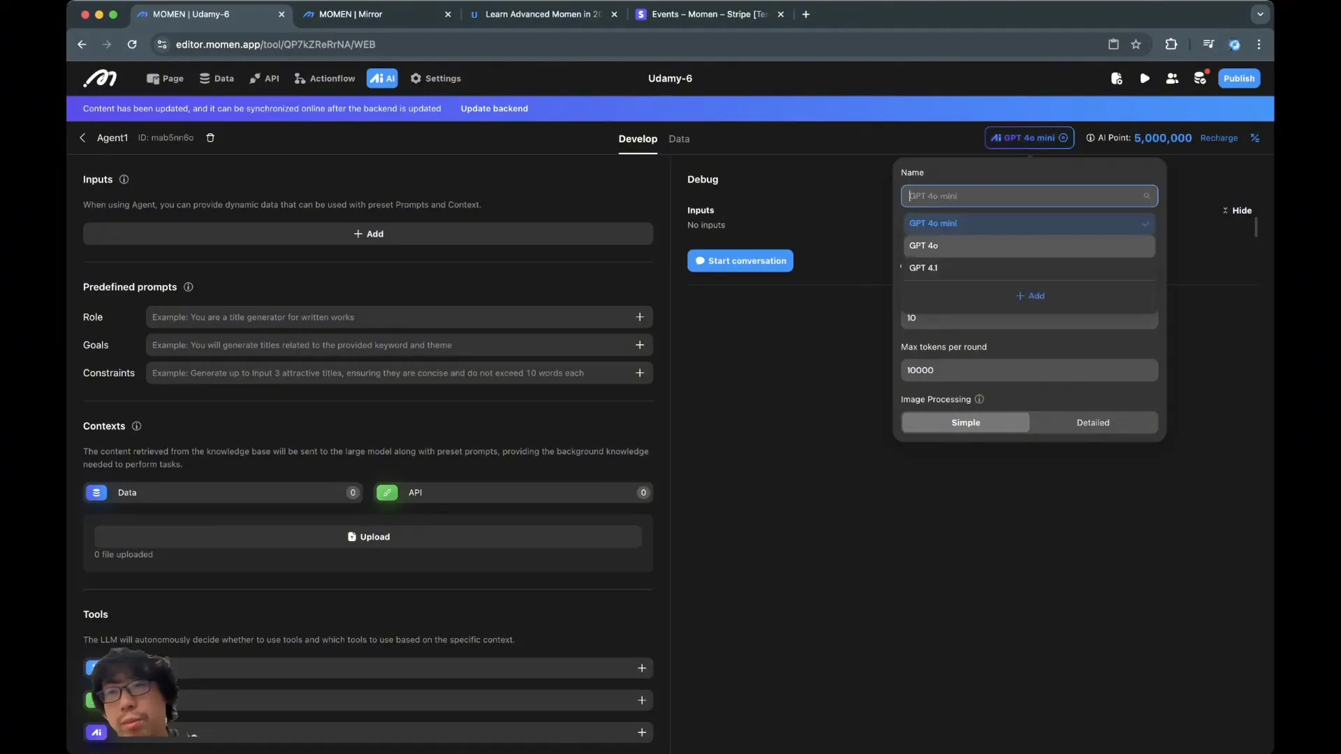This screenshot has height=754, width=1341.
Task: Open the API section in top nav
Action: [x=264, y=78]
